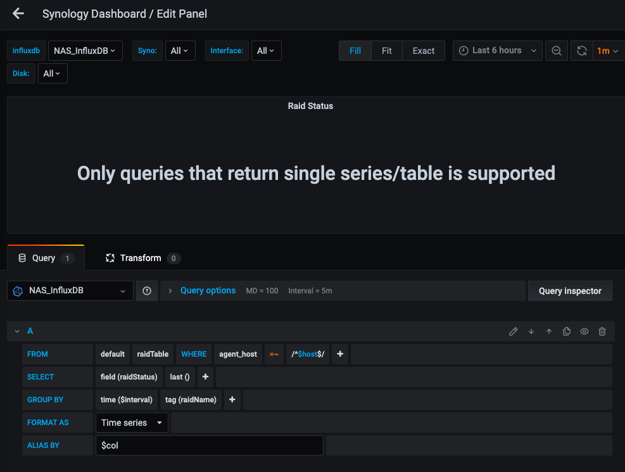Toggle query A visibility eye icon
Viewport: 625px width, 472px height.
[584, 331]
